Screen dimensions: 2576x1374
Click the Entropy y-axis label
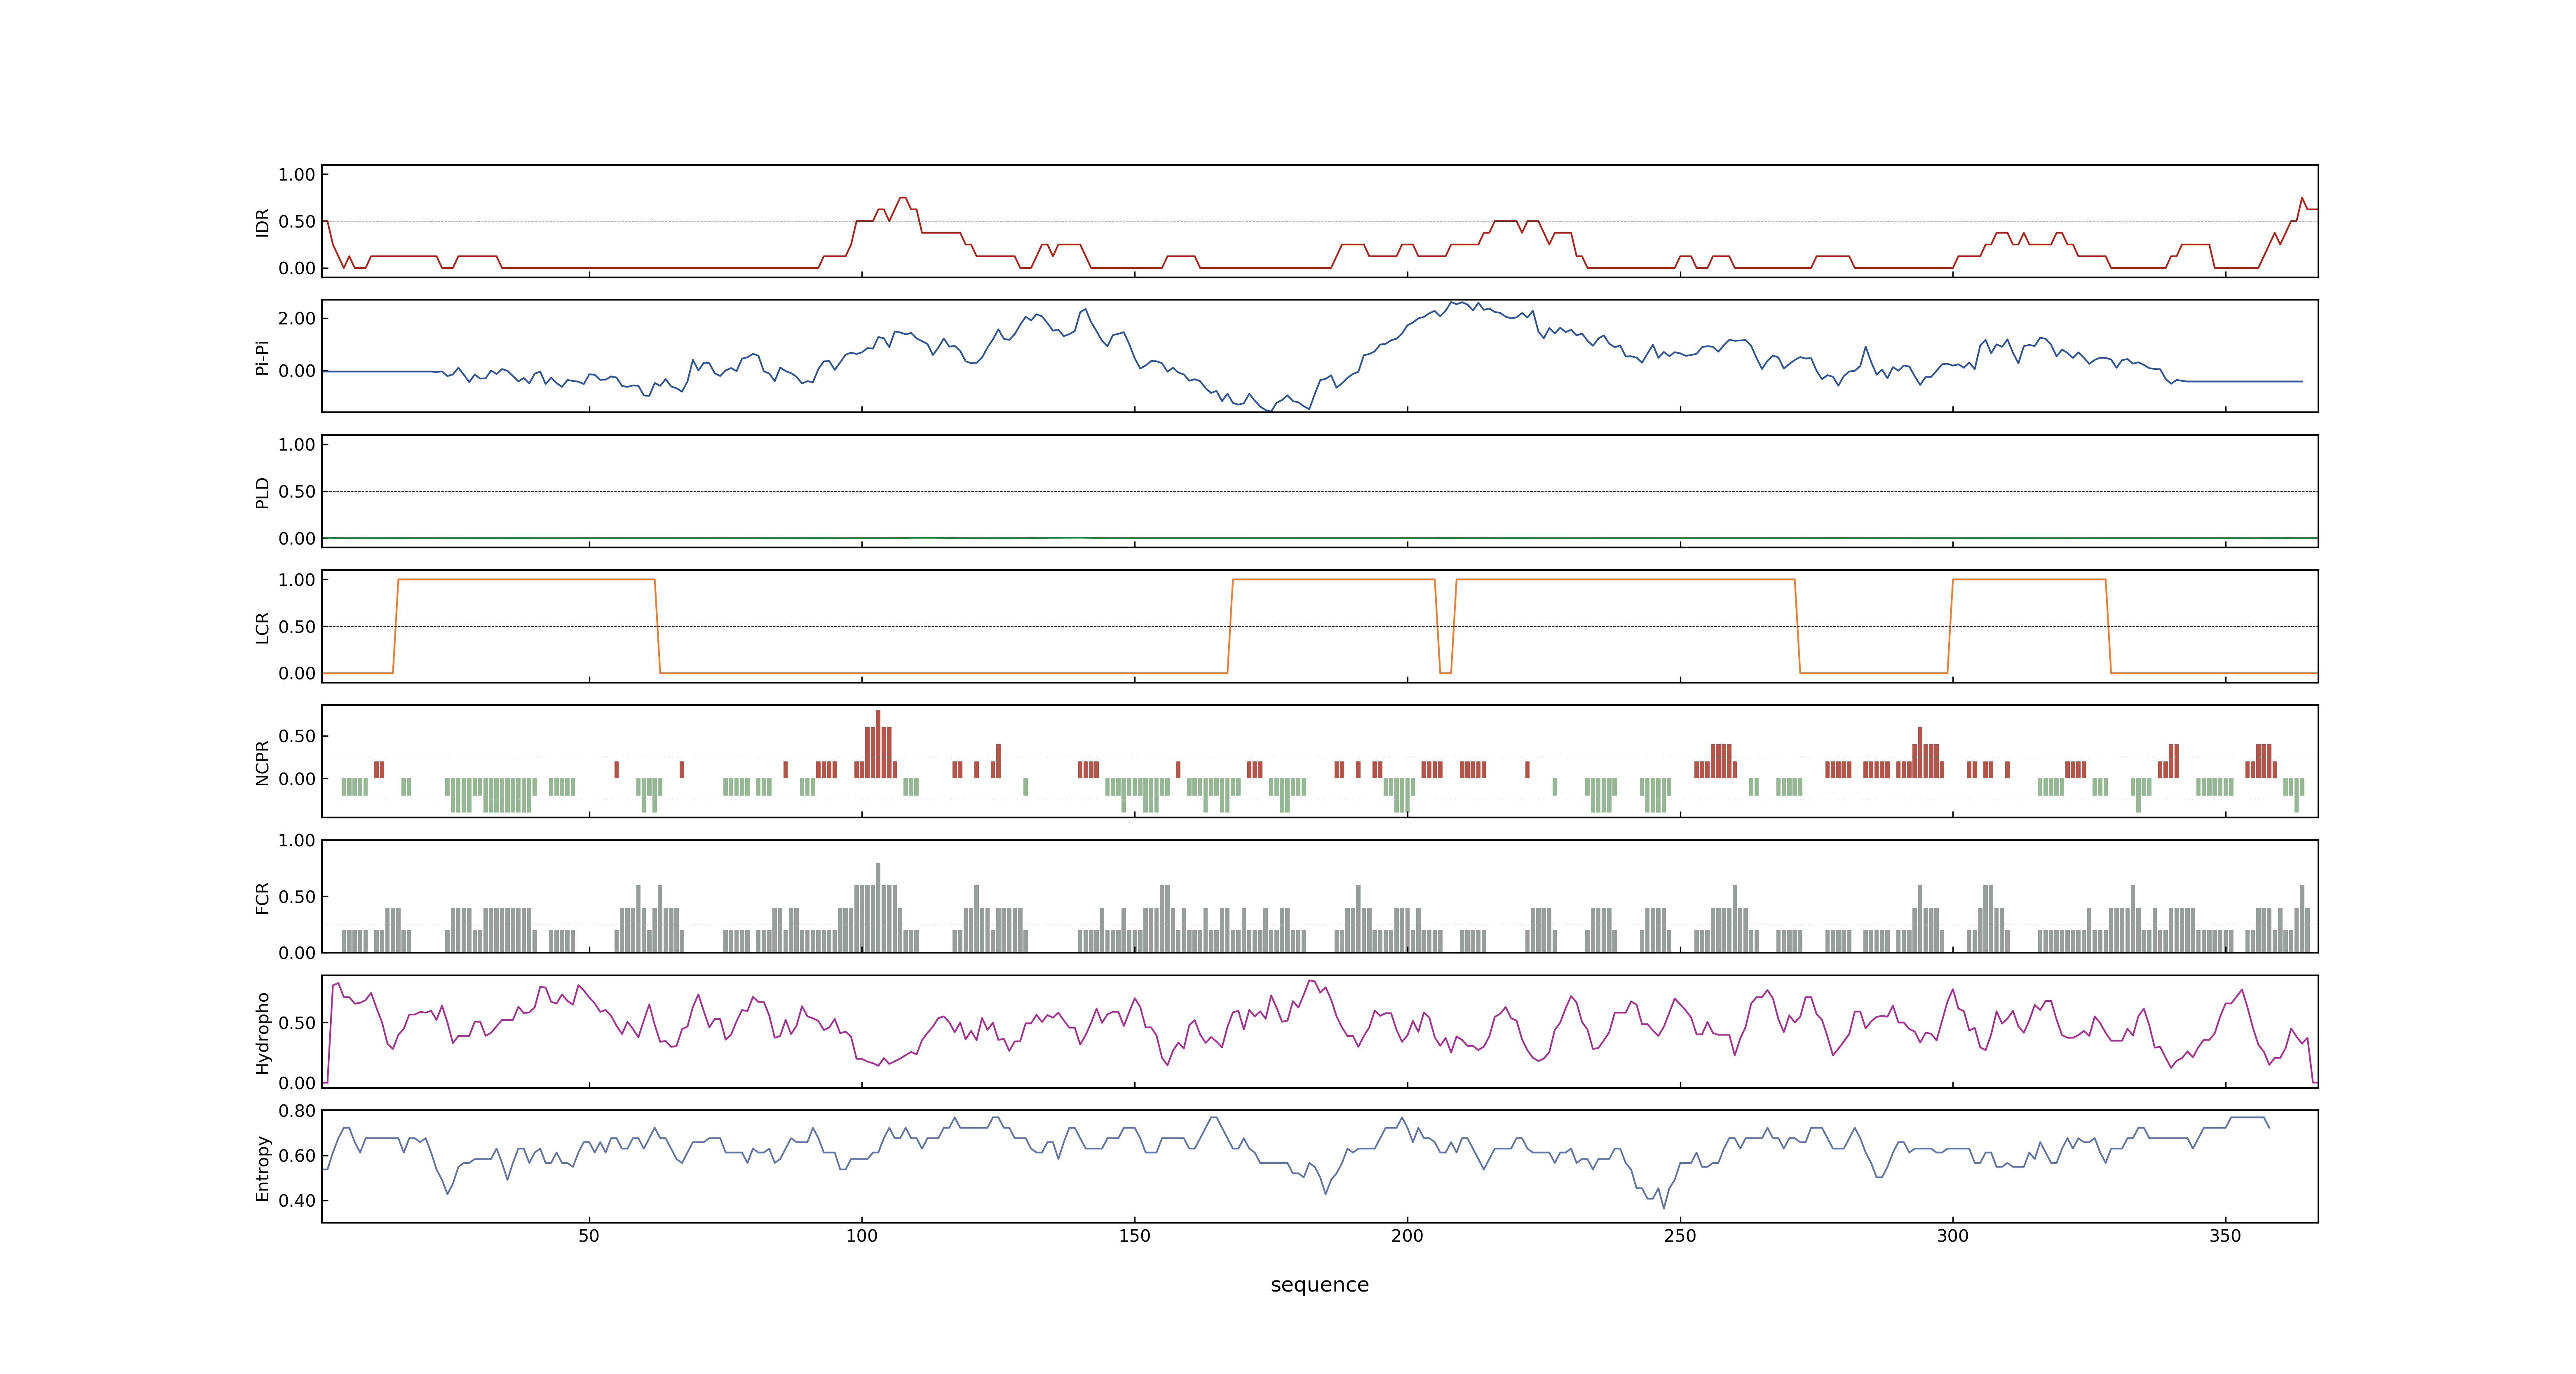click(262, 1168)
